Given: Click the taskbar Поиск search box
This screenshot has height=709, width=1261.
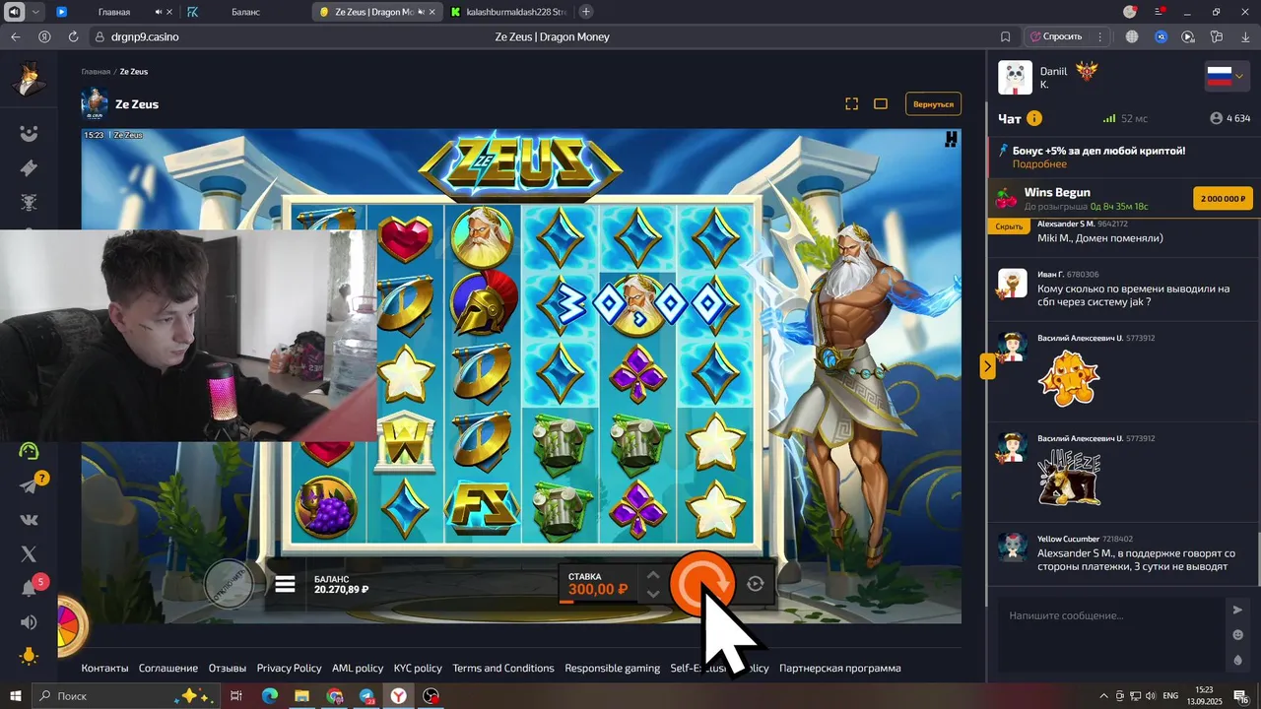Looking at the screenshot, I should pyautogui.click(x=128, y=695).
